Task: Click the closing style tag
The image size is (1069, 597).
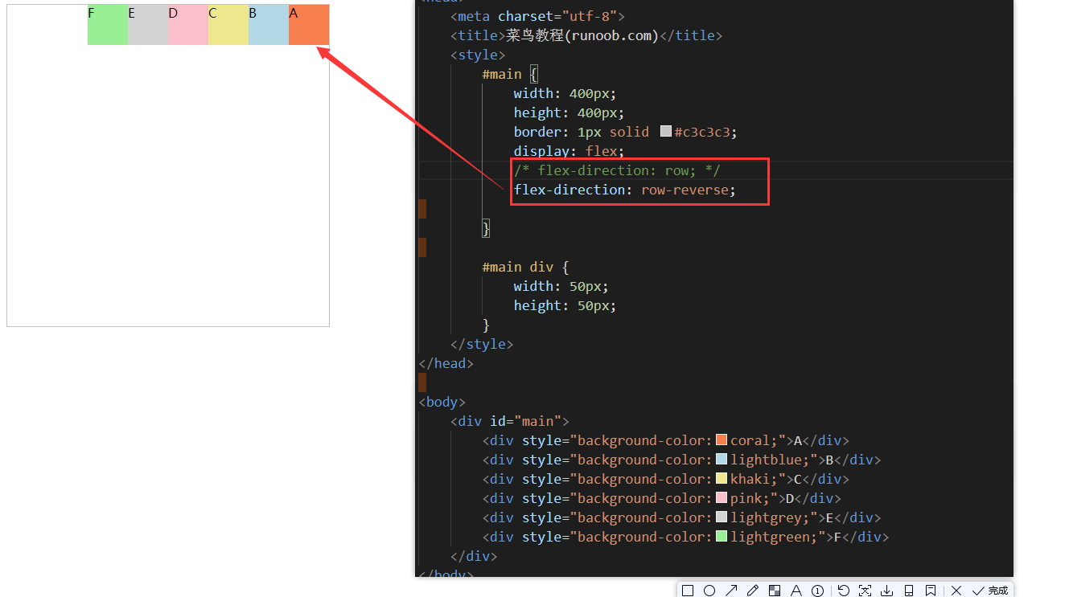Action: (482, 344)
